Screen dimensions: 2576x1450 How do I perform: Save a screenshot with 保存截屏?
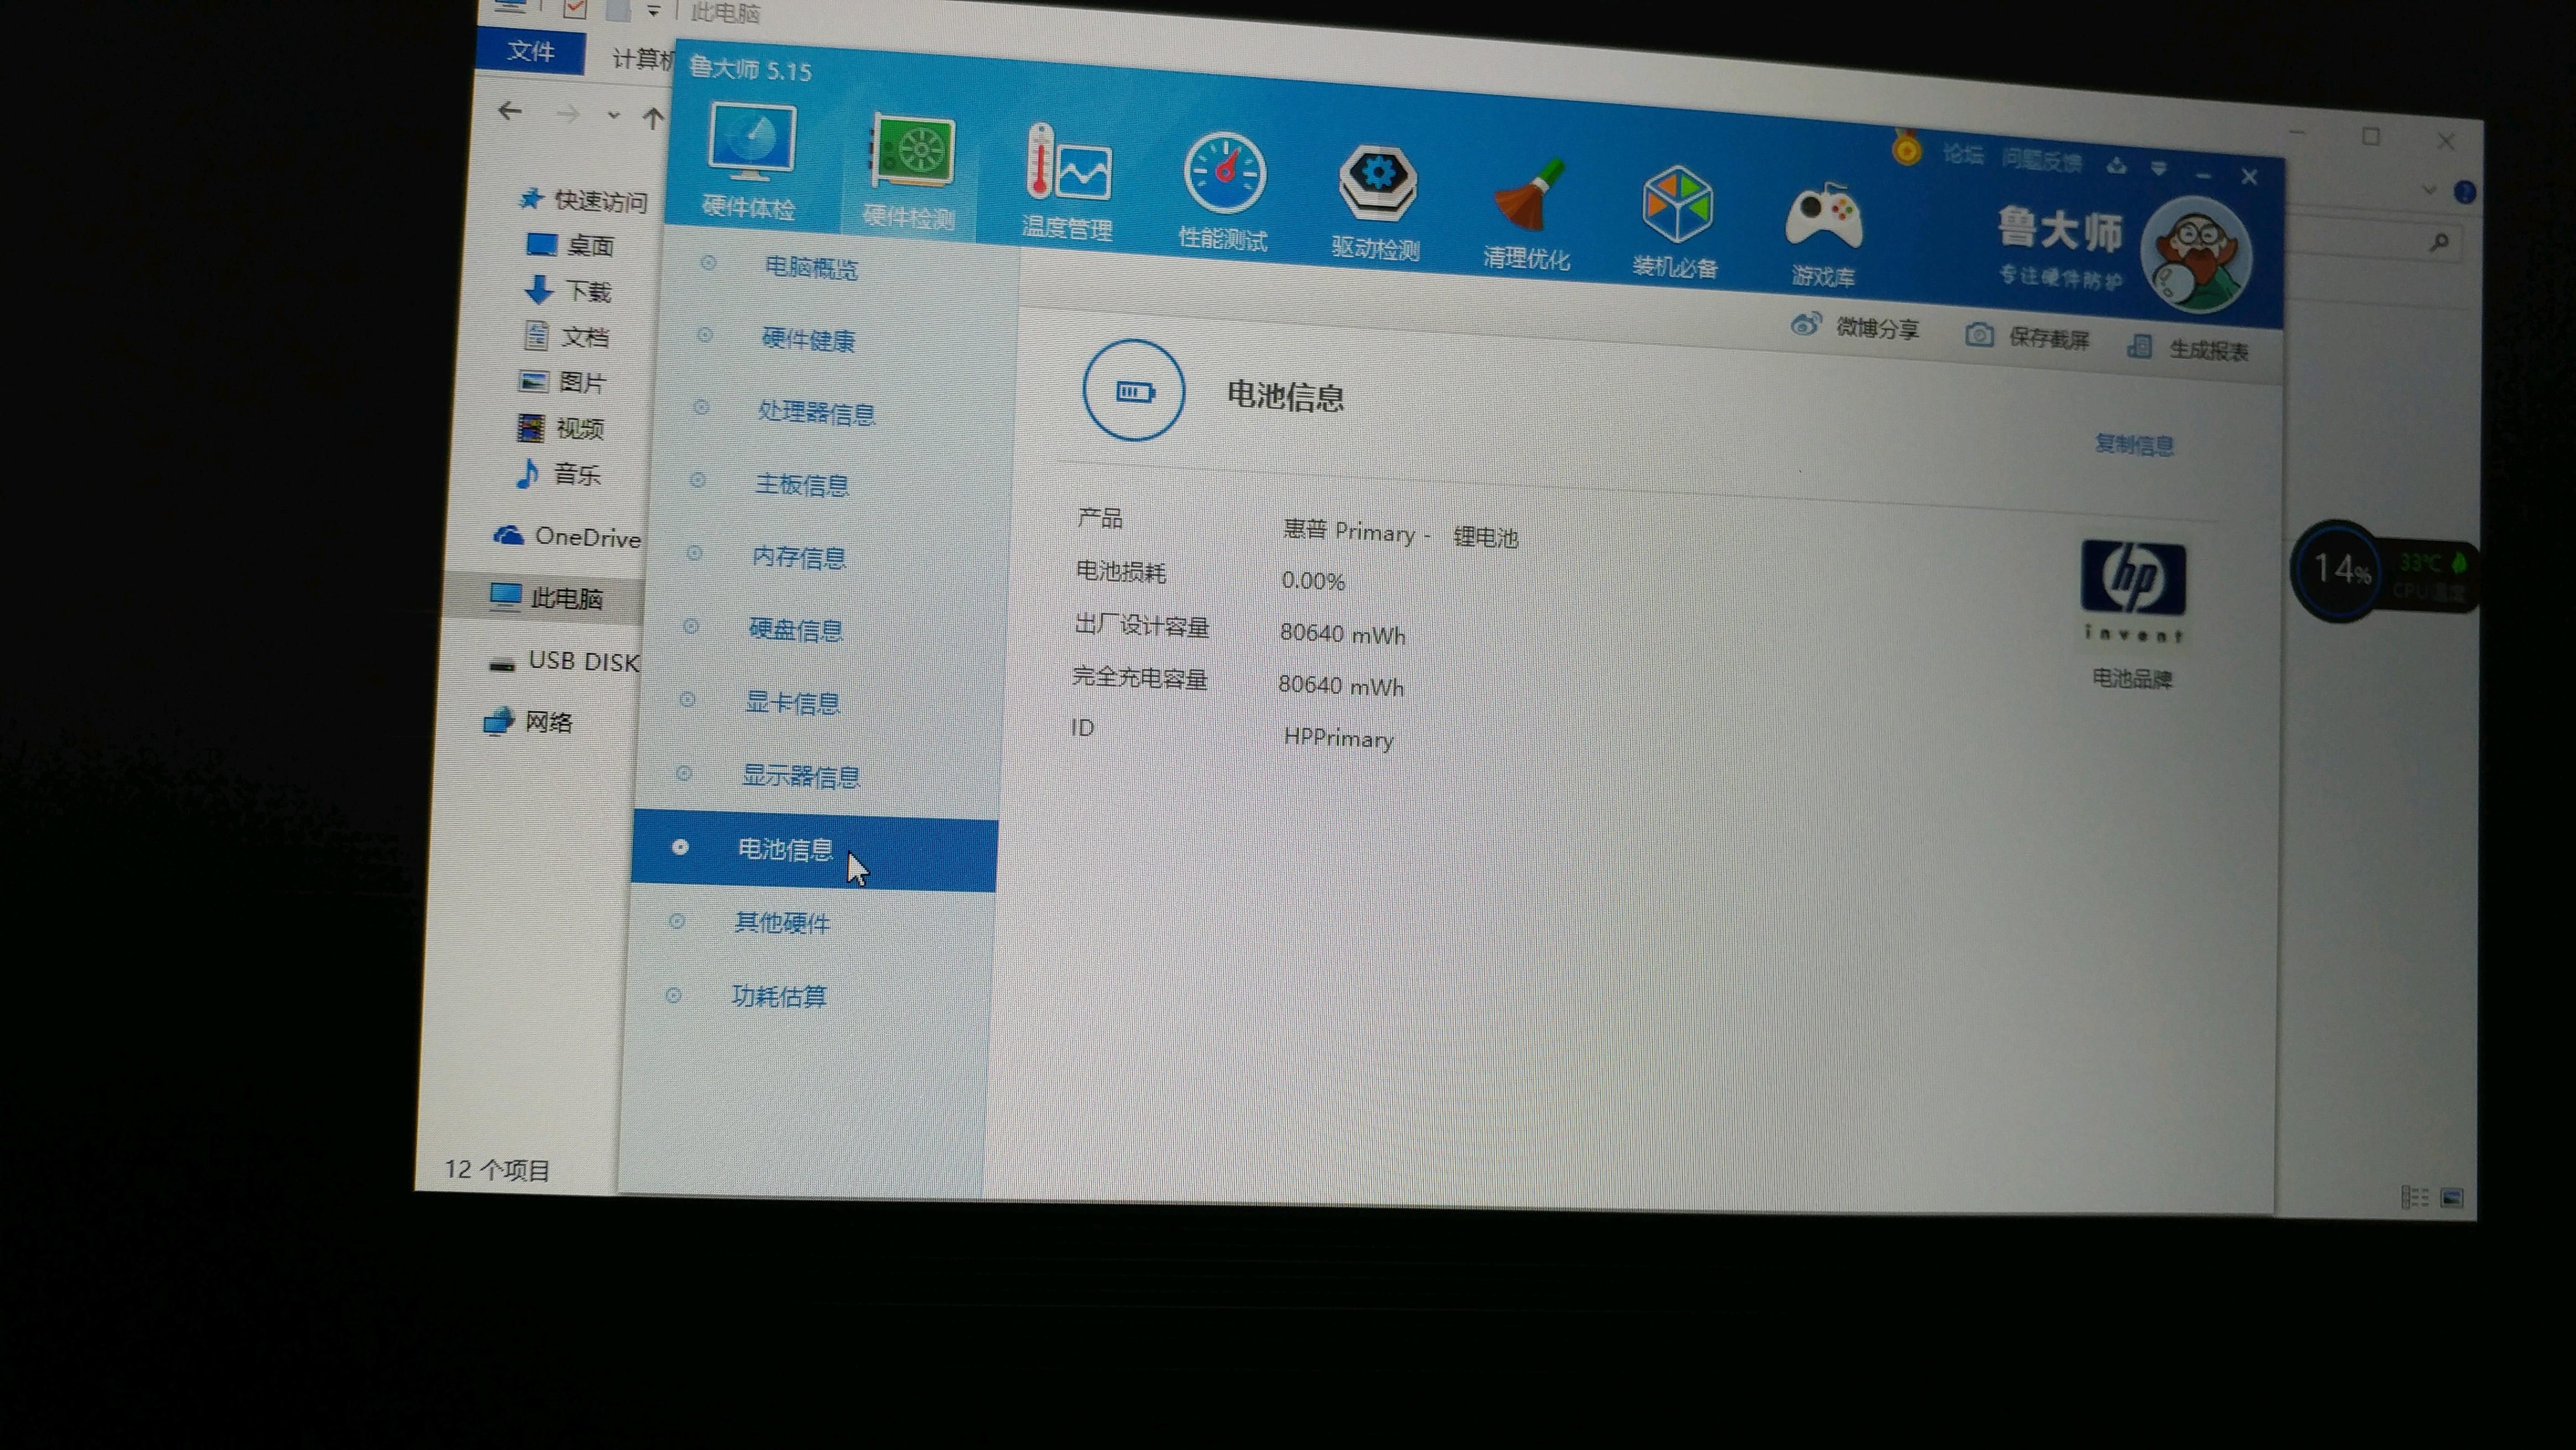(2027, 337)
